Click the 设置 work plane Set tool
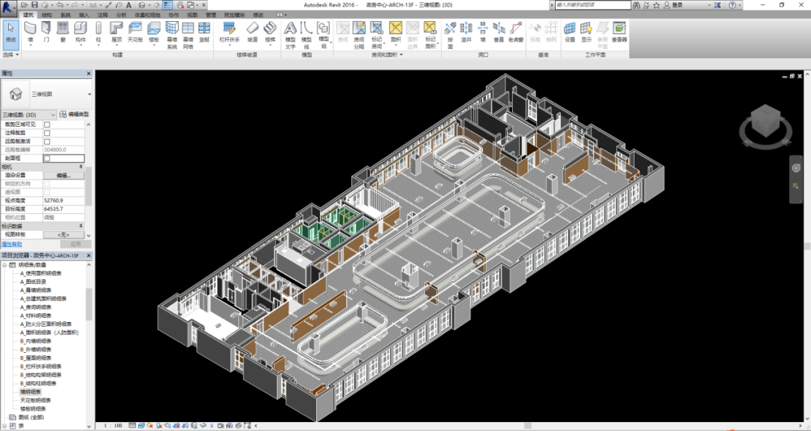 (569, 32)
